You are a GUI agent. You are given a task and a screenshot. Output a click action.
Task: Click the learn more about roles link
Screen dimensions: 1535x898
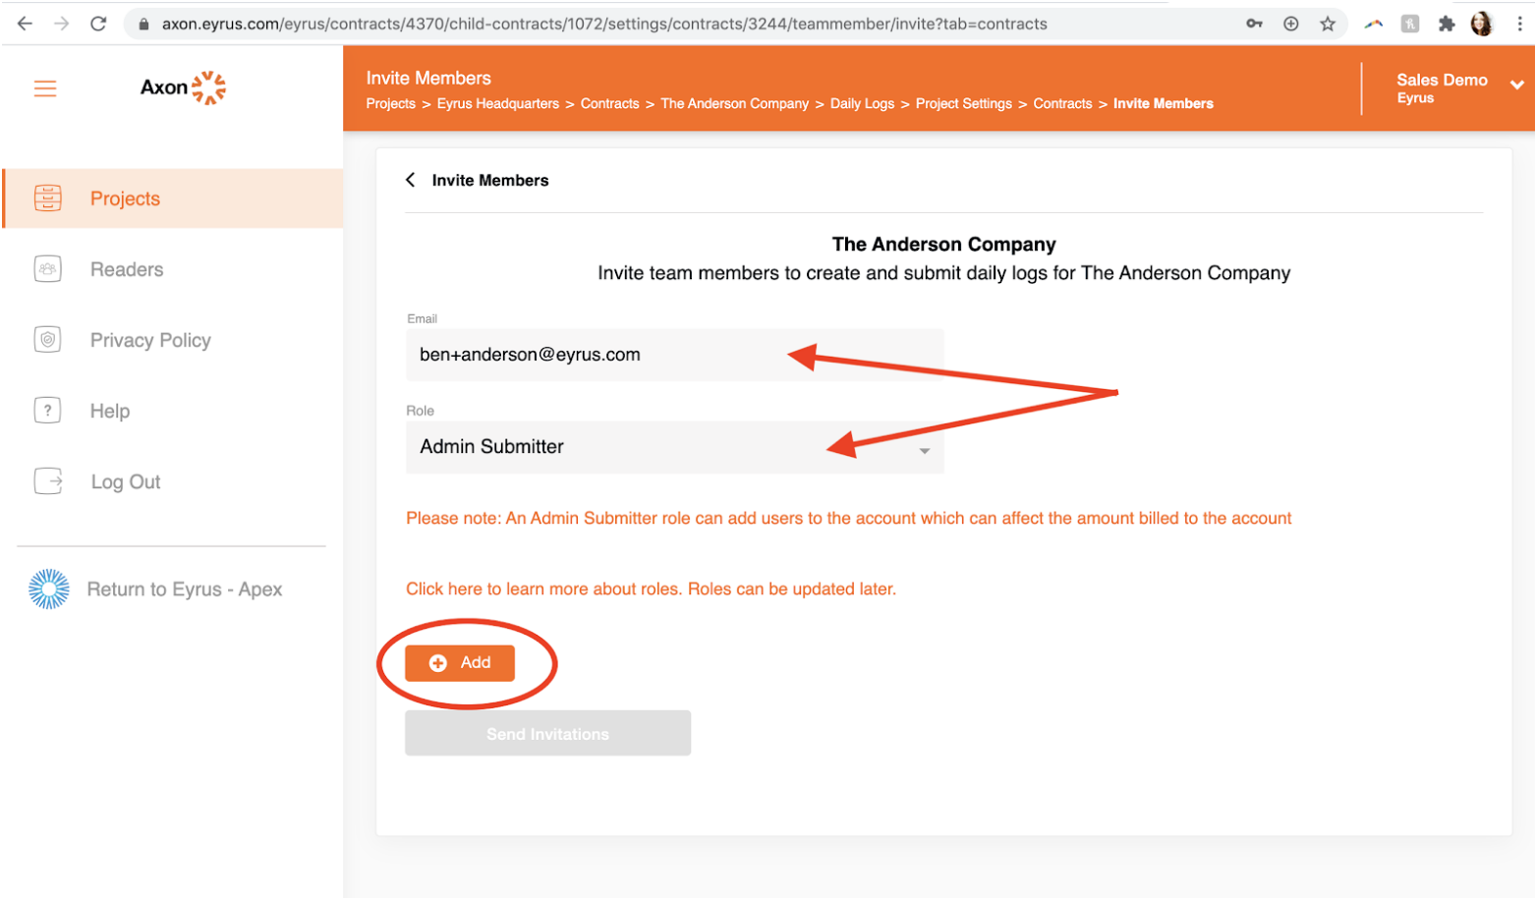pyautogui.click(x=651, y=589)
